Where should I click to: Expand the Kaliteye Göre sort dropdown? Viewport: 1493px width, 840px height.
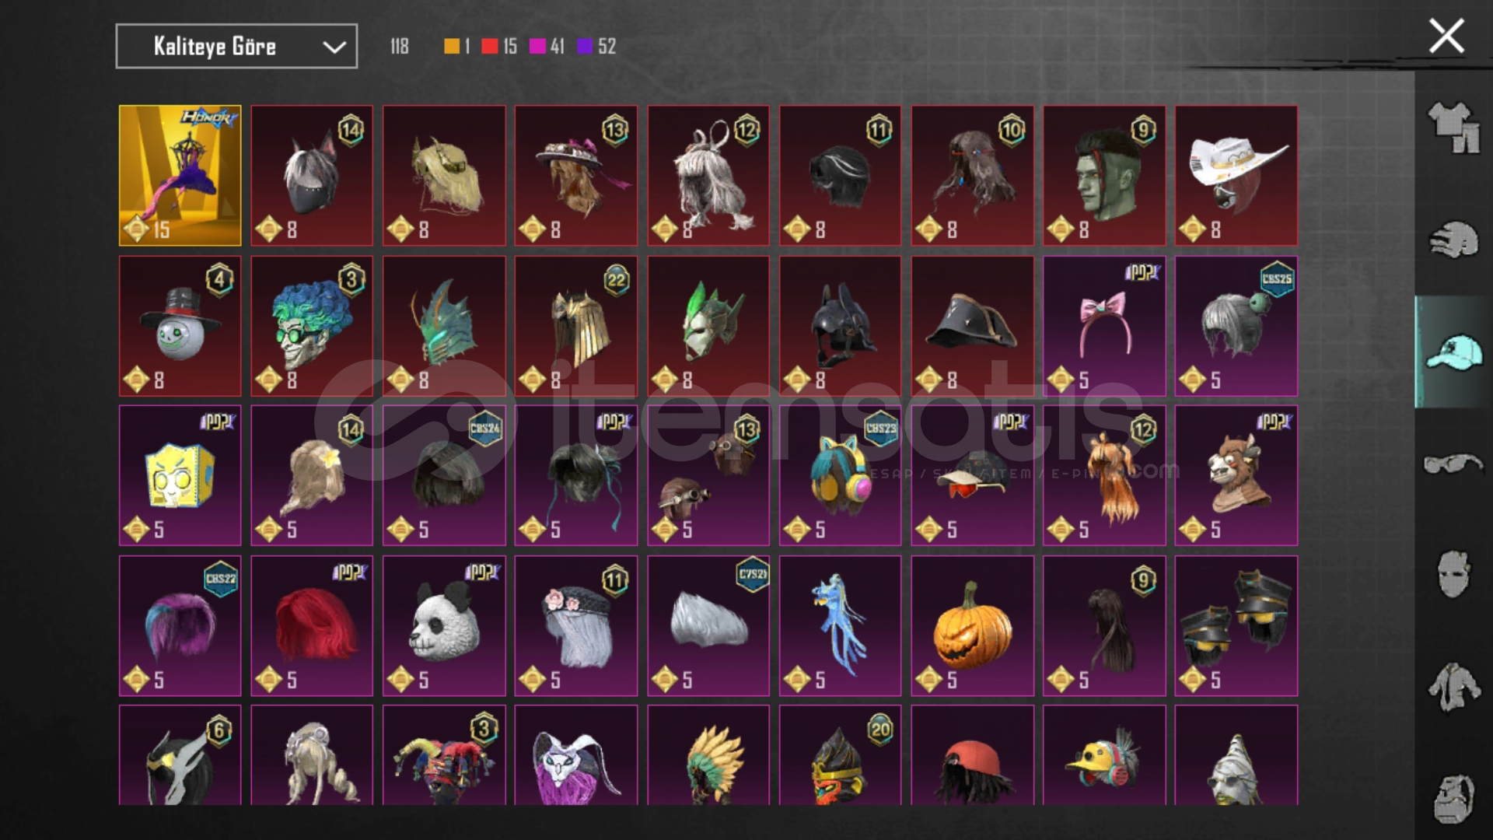[236, 46]
